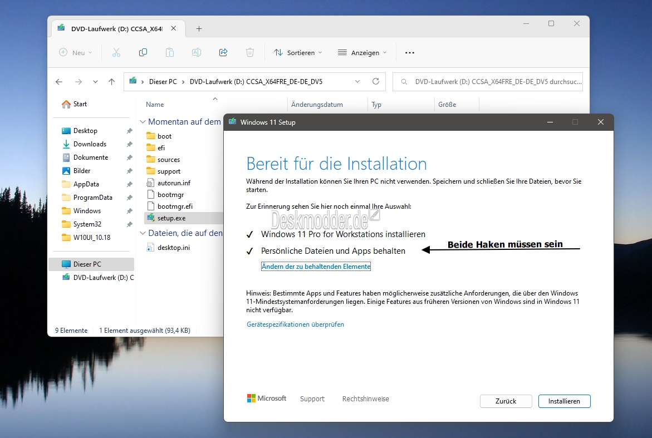The height and width of the screenshot is (438, 652).
Task: Sort by the Typ column header
Action: tap(376, 105)
